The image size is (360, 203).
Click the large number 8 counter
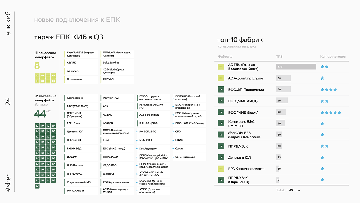[x=37, y=66]
